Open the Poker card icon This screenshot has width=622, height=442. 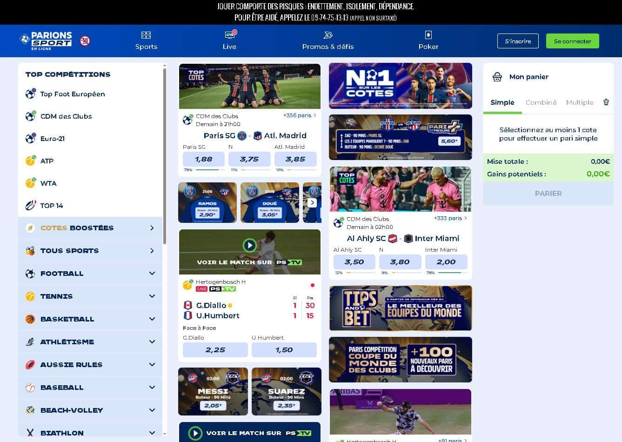click(x=428, y=35)
